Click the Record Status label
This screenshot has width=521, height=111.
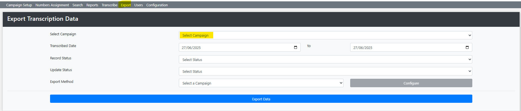pyautogui.click(x=61, y=58)
